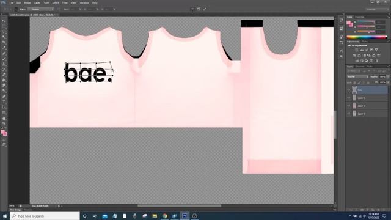
Task: Click the Levels adjustment icon
Action: click(362, 50)
